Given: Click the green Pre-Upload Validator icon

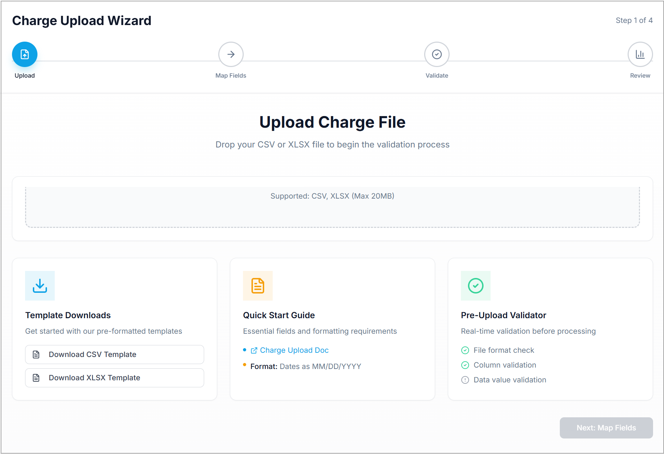Looking at the screenshot, I should (x=475, y=286).
